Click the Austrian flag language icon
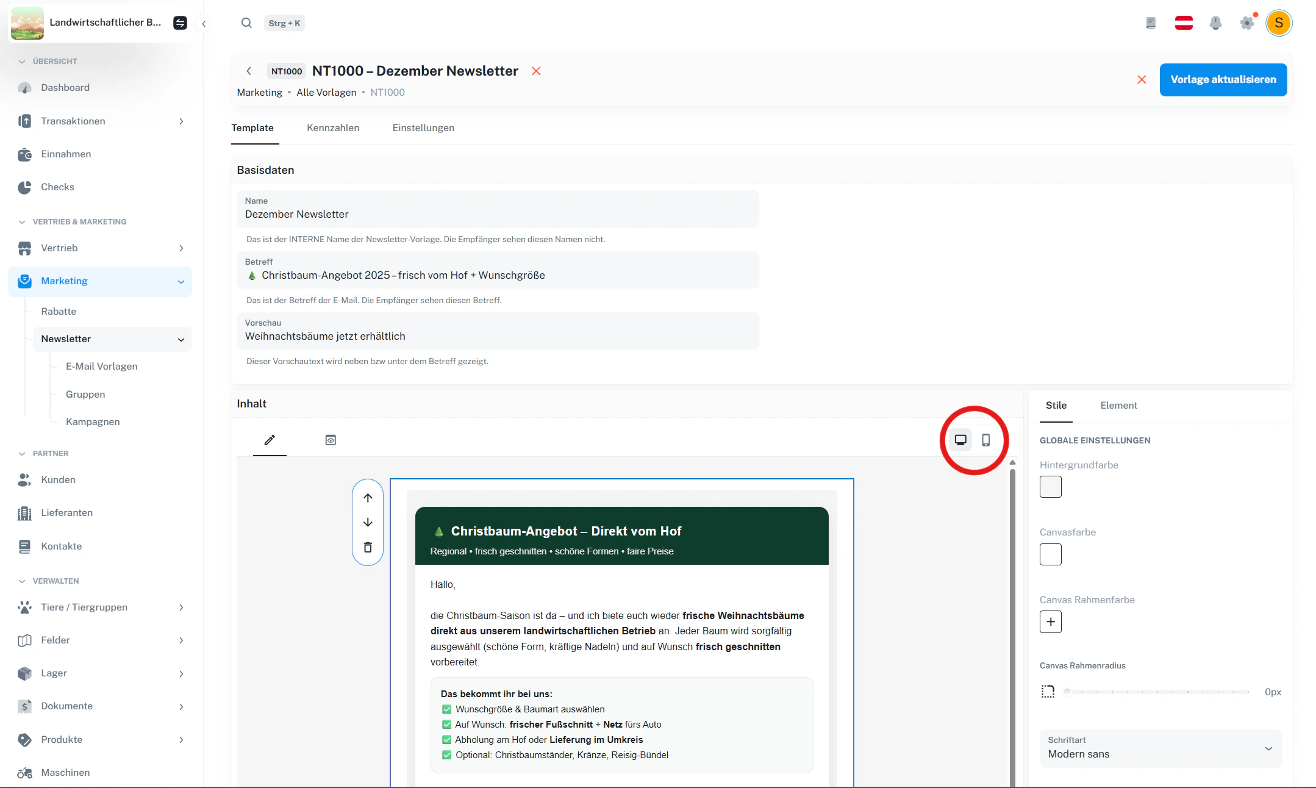 [x=1184, y=23]
